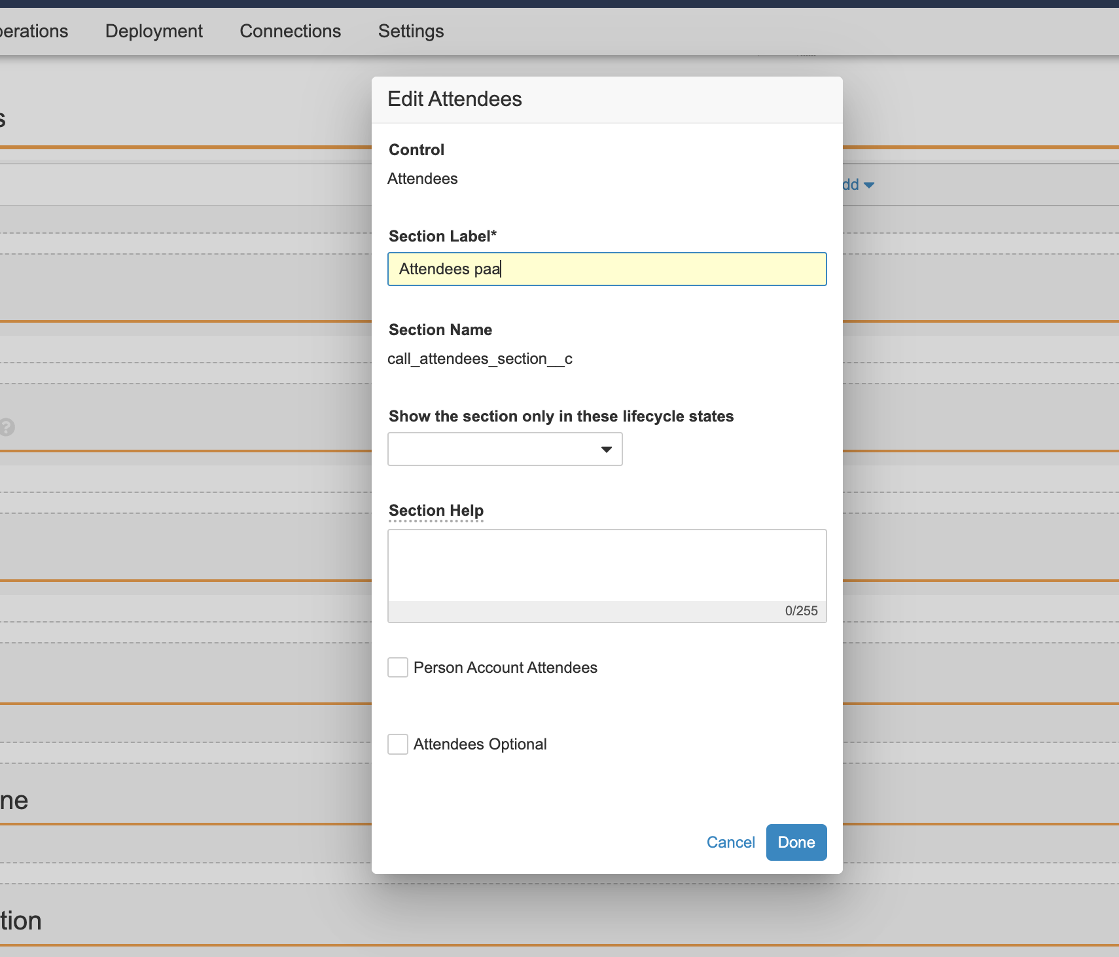Open the Deployment tab
The width and height of the screenshot is (1119, 957).
pyautogui.click(x=154, y=31)
